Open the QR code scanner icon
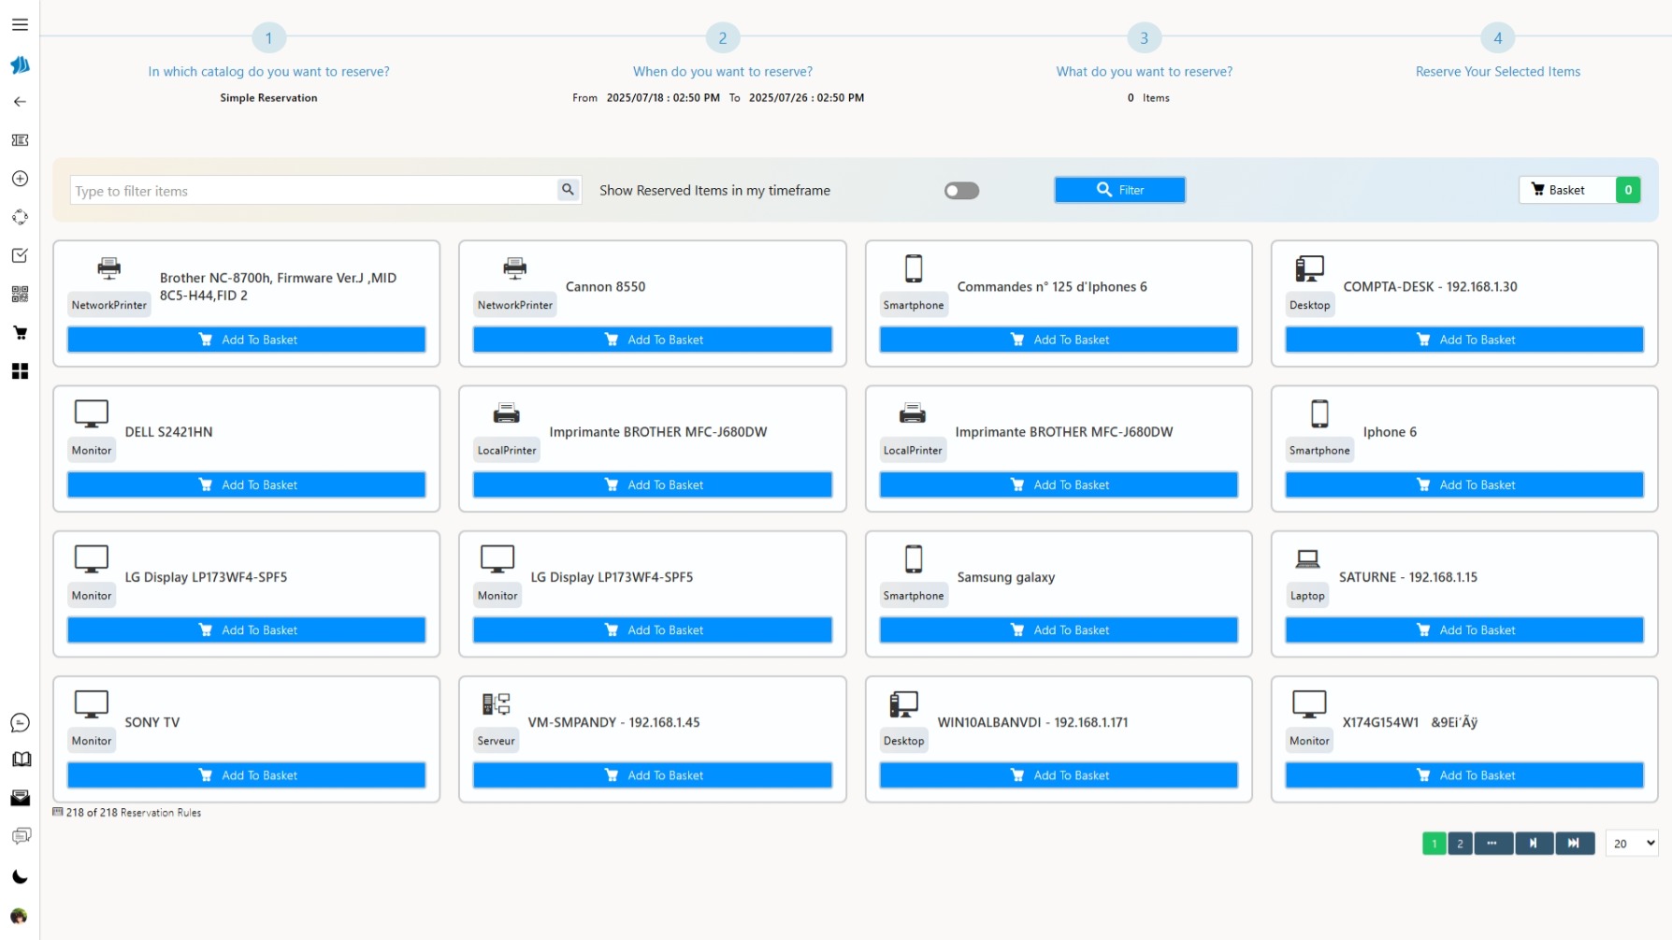This screenshot has height=940, width=1672. (x=20, y=295)
